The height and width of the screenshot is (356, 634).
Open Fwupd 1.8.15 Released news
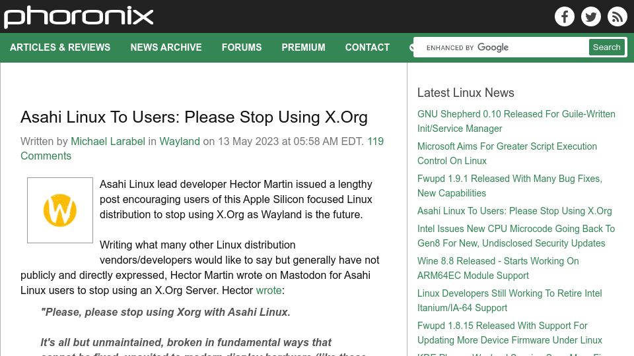click(509, 332)
